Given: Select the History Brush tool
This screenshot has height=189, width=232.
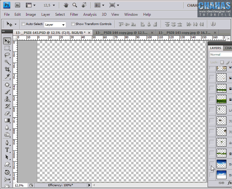Looking at the screenshot, I should tap(7, 106).
